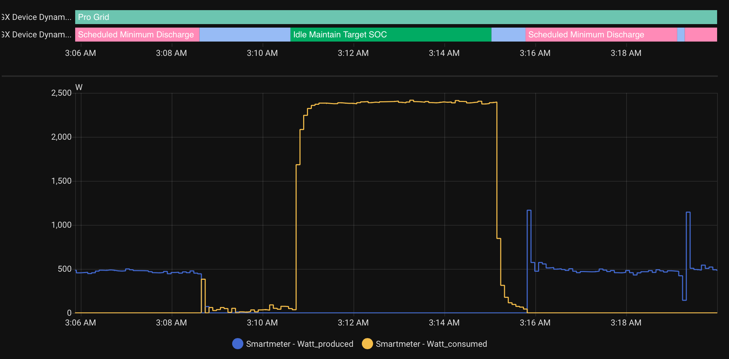
Task: Click the 3:18 AM label below the power chart
Action: click(x=626, y=323)
